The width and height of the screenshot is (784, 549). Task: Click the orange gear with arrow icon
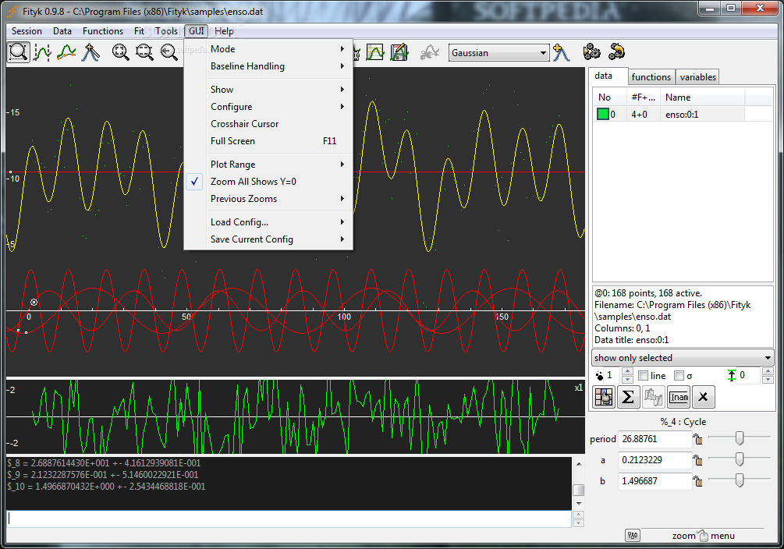616,51
